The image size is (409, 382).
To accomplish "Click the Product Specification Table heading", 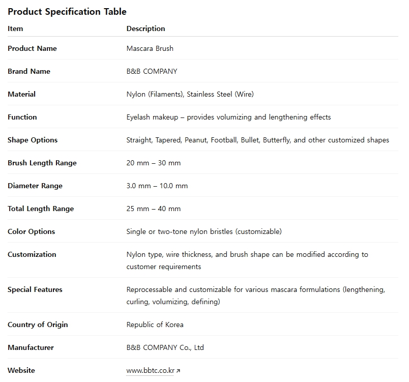I will (67, 11).
